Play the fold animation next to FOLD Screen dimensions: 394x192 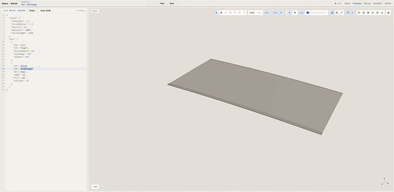coord(281,13)
